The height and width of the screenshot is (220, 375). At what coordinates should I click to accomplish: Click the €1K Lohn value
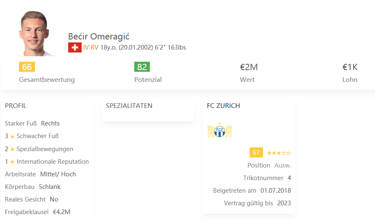pyautogui.click(x=350, y=67)
